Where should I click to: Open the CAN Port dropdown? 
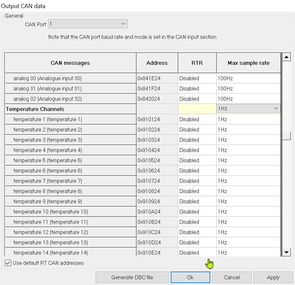(88, 24)
